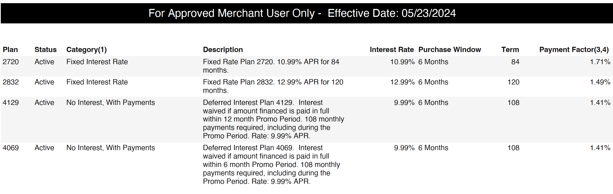The height and width of the screenshot is (194, 613).
Task: Click the Plan column header
Action: point(10,50)
